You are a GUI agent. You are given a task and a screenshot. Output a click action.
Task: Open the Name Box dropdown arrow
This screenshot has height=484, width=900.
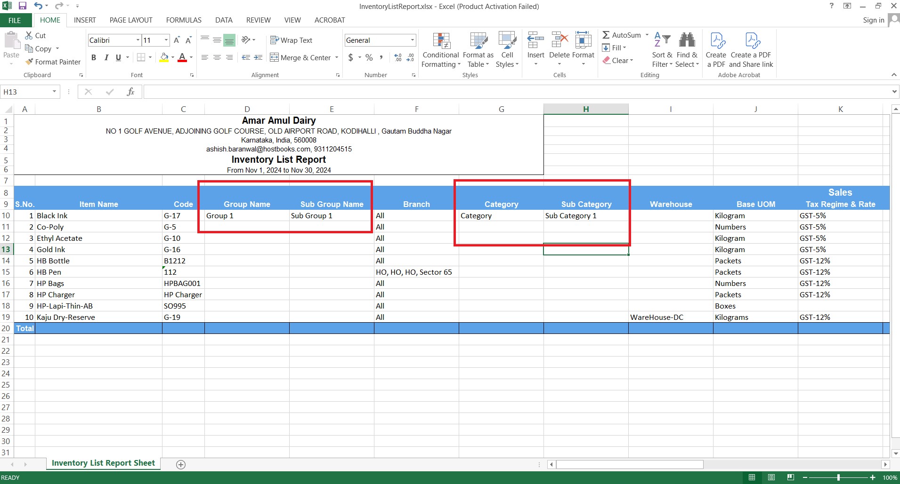(55, 92)
